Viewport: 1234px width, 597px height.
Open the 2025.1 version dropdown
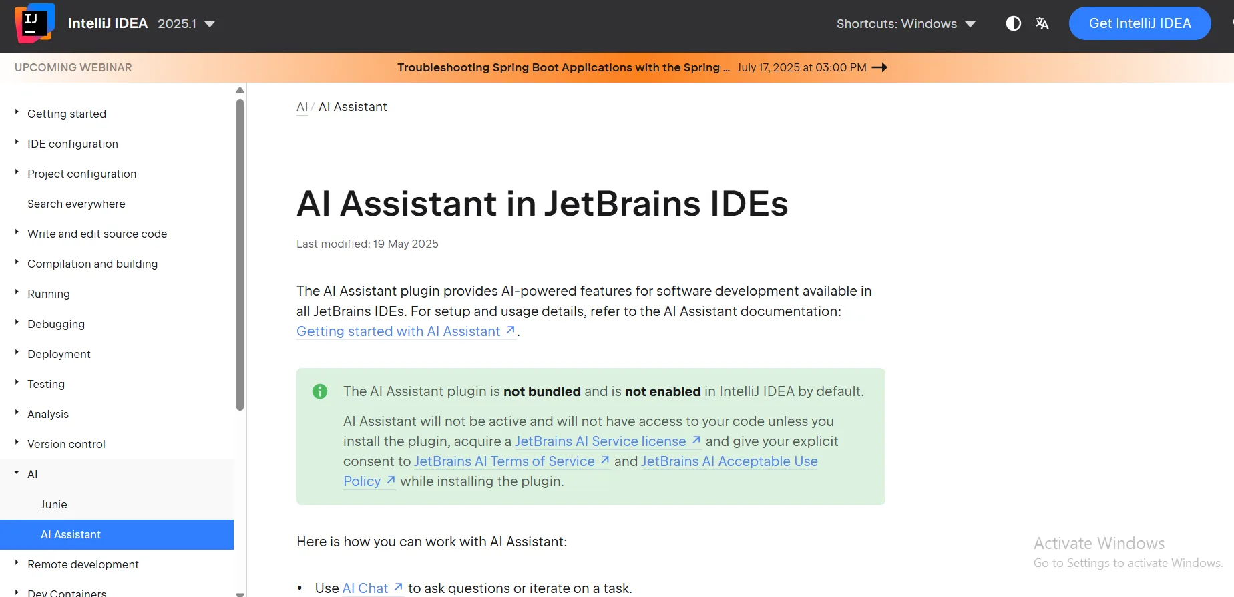[x=186, y=23]
